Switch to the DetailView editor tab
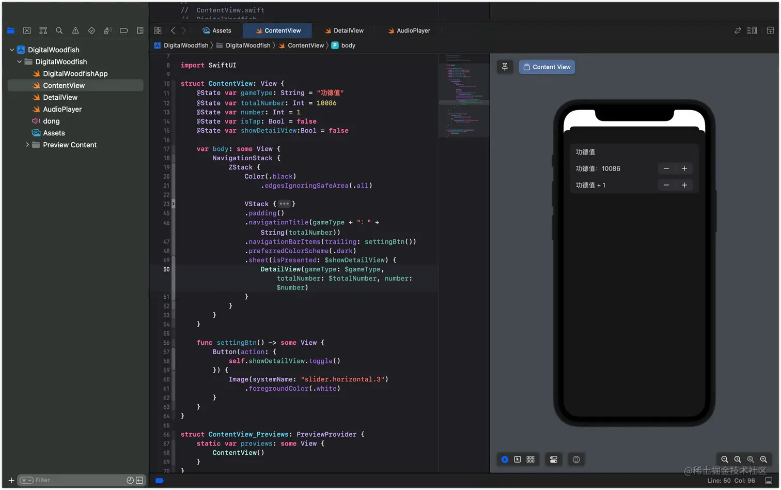Image resolution: width=781 pixels, height=490 pixels. tap(344, 30)
